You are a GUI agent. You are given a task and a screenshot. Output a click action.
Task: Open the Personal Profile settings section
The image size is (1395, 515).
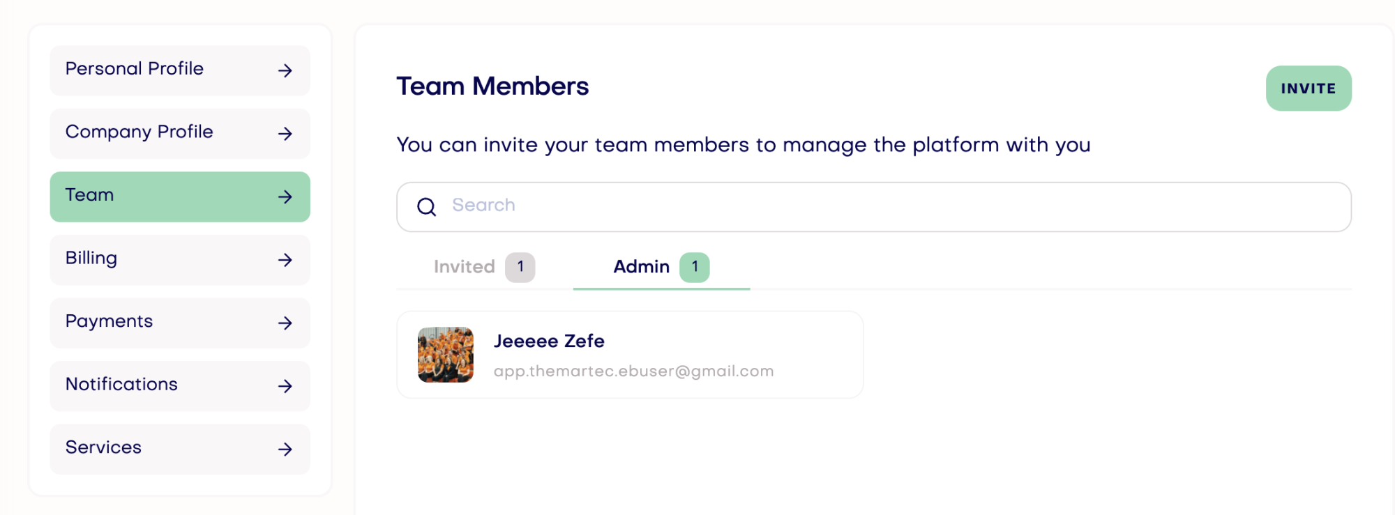180,70
